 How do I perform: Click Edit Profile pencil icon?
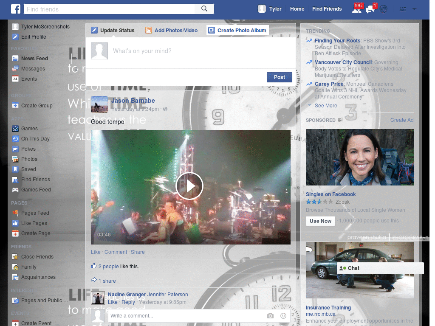[15, 37]
